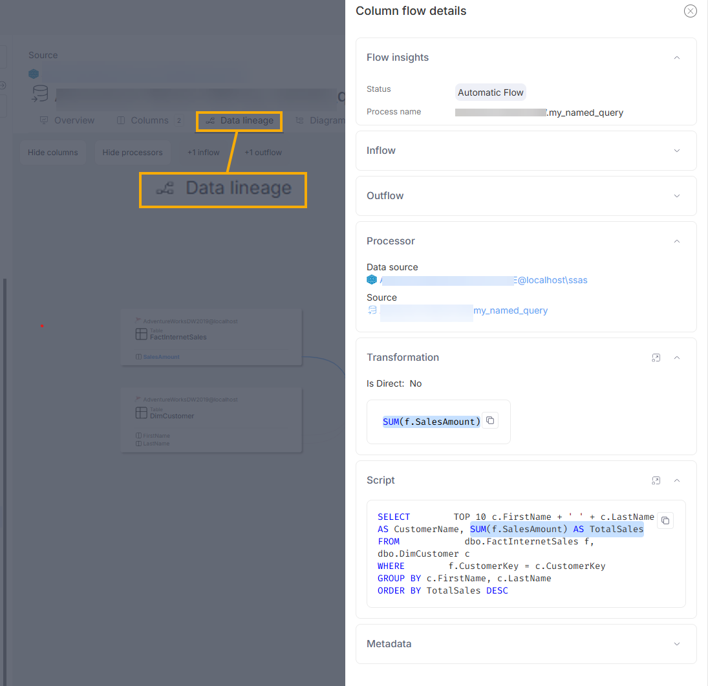This screenshot has height=686, width=708.
Task: Collapse the Transformation section chevron
Action: pos(676,358)
